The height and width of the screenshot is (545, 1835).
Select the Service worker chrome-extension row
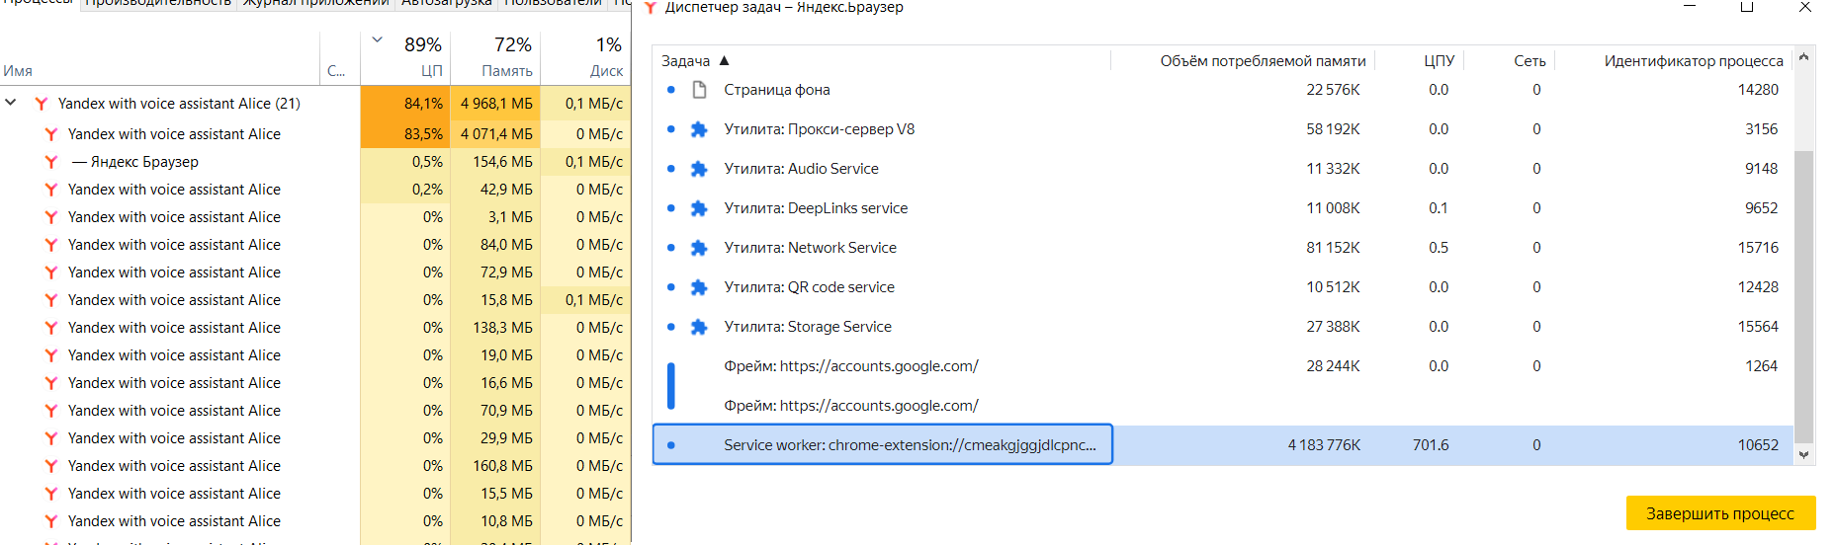[1223, 445]
